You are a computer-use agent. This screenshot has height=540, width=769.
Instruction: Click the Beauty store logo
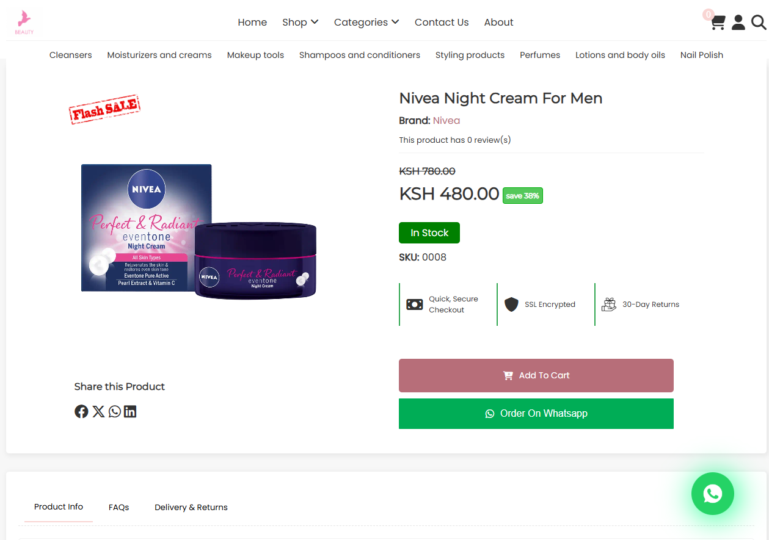(x=24, y=22)
